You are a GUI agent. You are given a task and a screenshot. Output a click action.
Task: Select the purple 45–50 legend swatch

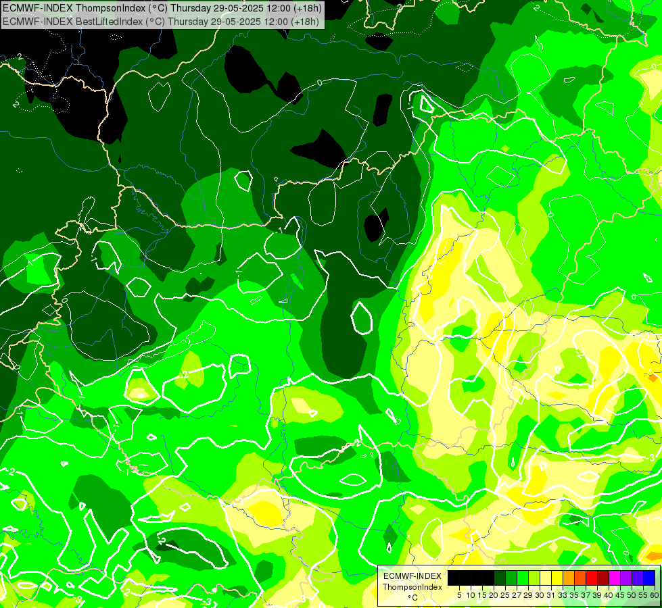pyautogui.click(x=627, y=578)
